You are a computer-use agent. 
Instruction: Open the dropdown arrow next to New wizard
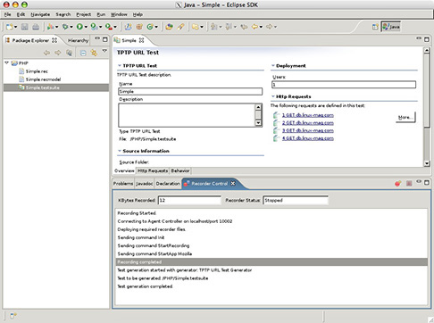pos(15,27)
